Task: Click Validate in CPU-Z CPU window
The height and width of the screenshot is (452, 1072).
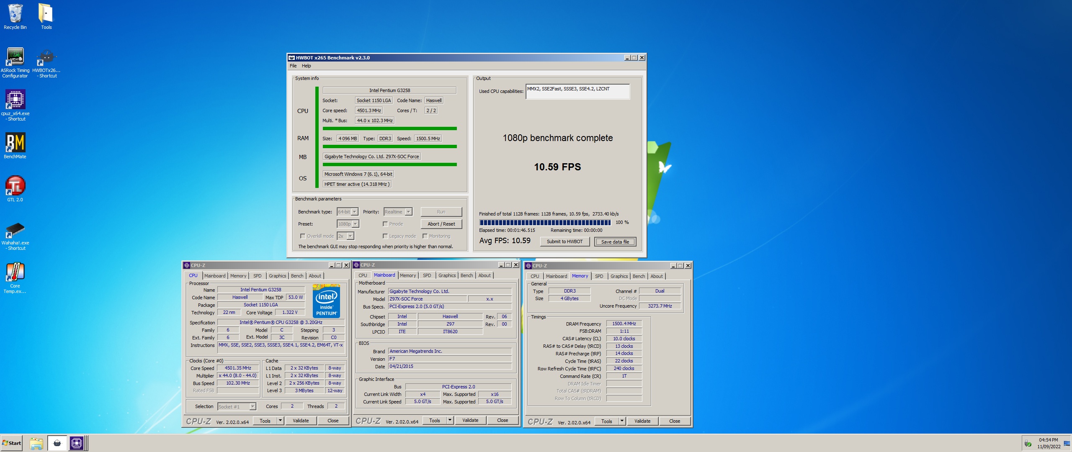Action: coord(301,421)
